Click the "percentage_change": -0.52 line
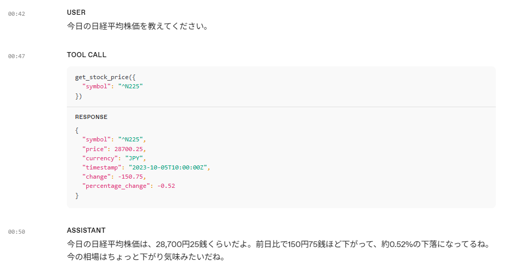This screenshot has height=270, width=529. [129, 186]
